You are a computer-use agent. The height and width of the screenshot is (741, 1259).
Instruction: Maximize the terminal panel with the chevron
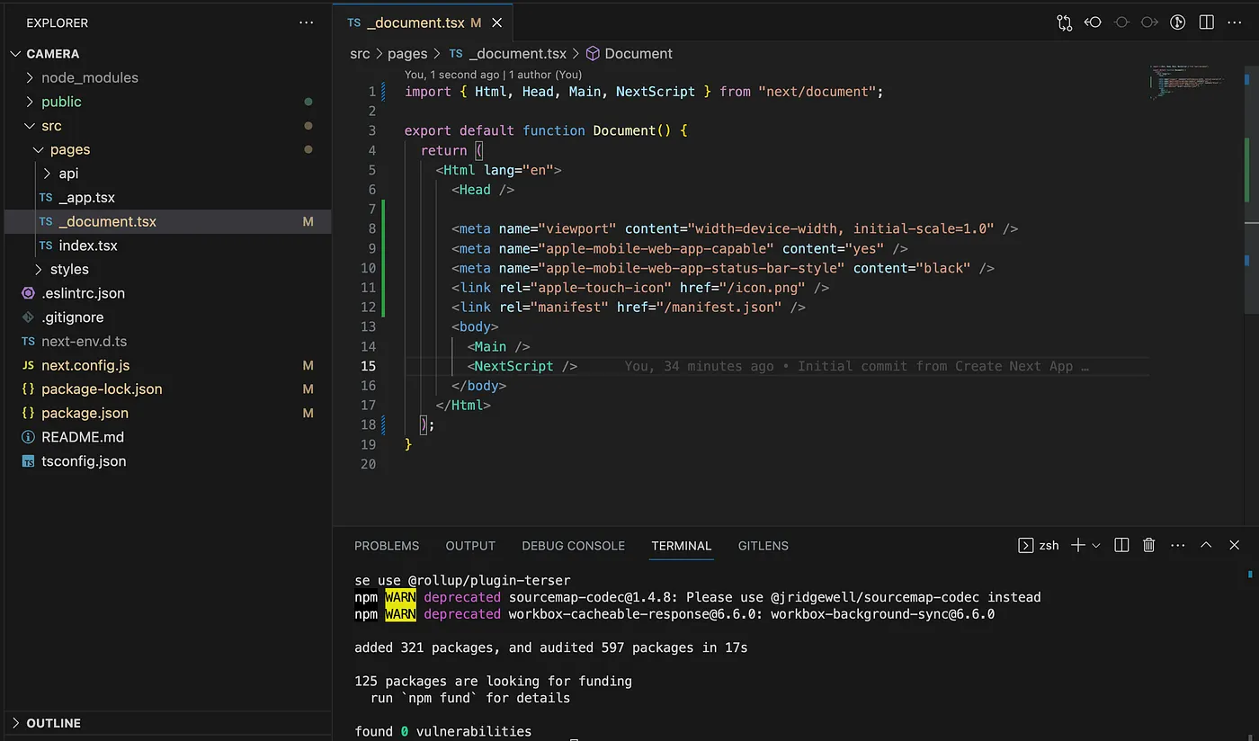(x=1206, y=545)
